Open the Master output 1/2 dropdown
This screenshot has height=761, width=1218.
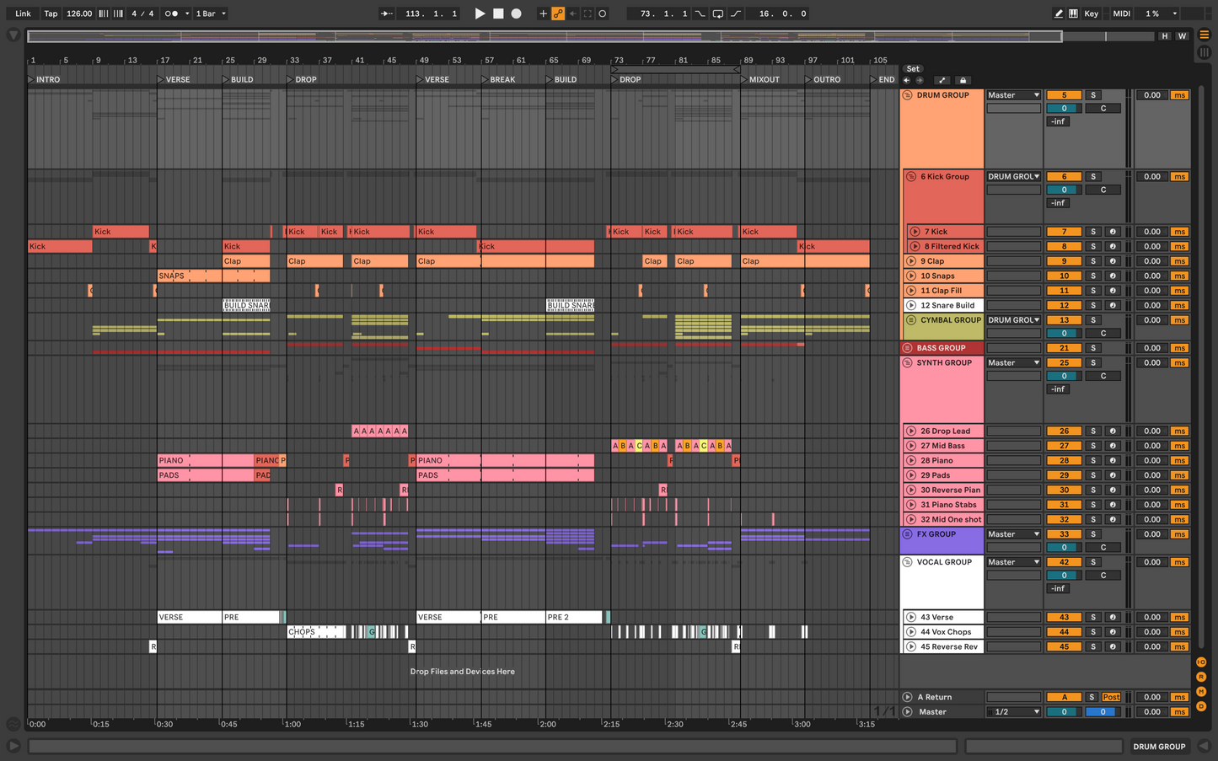(1014, 712)
